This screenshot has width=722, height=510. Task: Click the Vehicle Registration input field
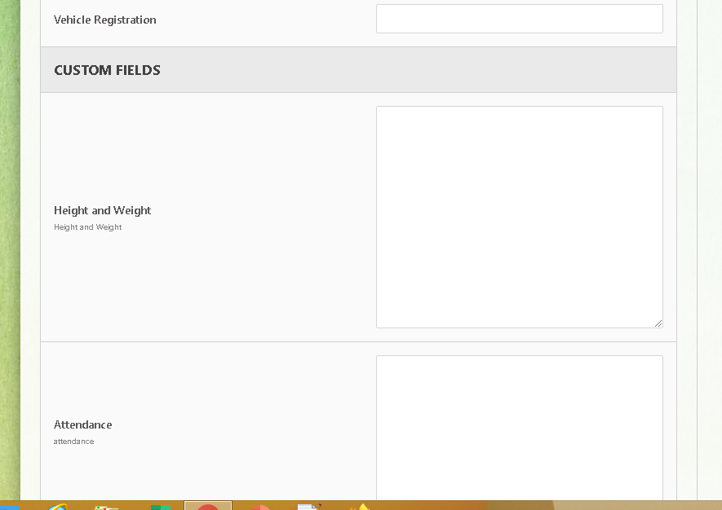pos(520,19)
